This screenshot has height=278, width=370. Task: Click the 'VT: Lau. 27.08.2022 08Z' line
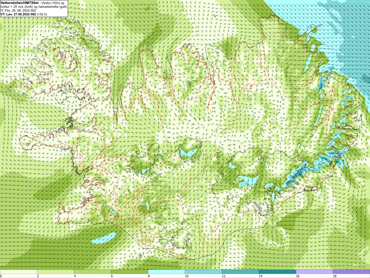tap(18, 14)
